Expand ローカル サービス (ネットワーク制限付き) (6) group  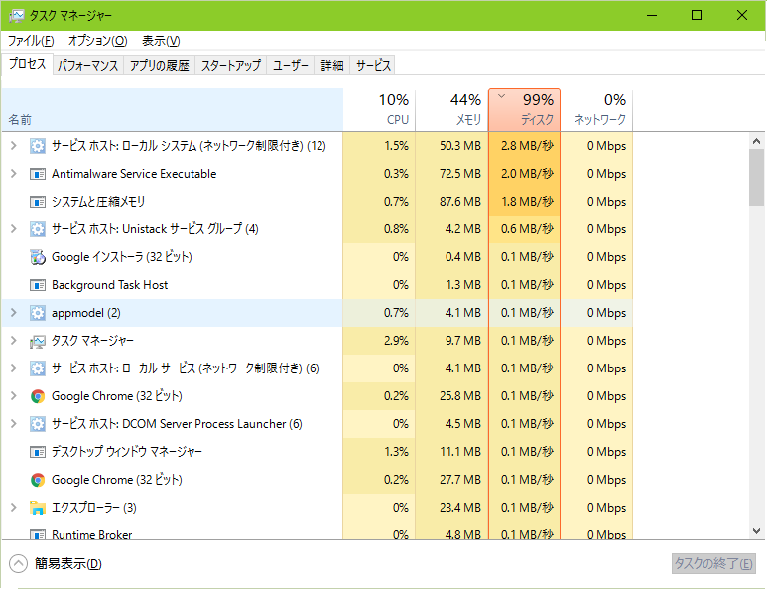[x=14, y=368]
